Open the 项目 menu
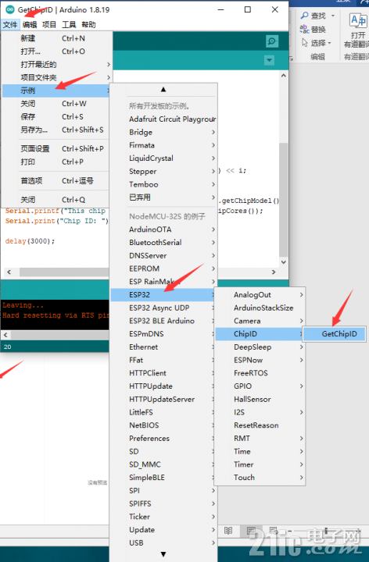 pos(49,24)
